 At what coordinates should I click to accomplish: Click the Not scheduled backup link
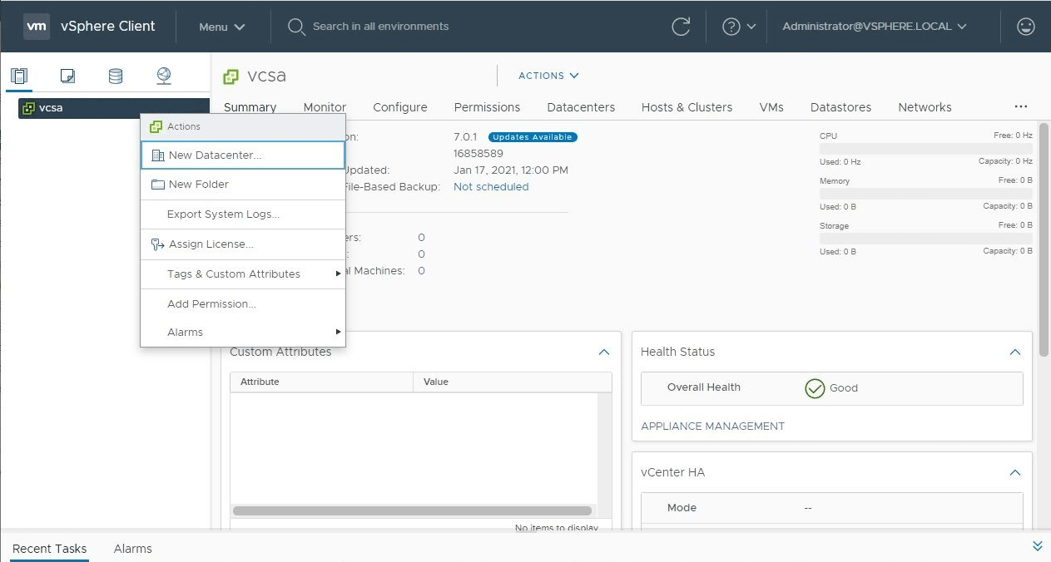tap(491, 187)
